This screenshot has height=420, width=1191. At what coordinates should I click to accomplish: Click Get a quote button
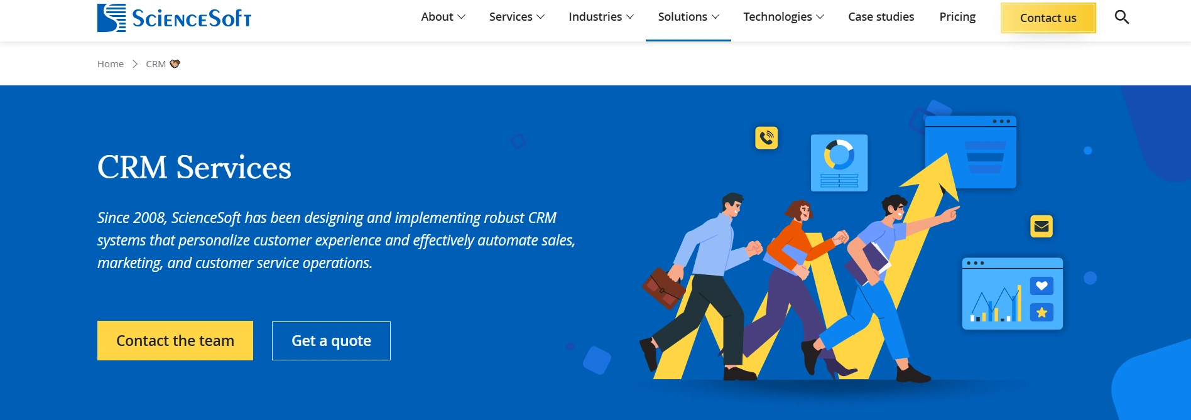331,341
